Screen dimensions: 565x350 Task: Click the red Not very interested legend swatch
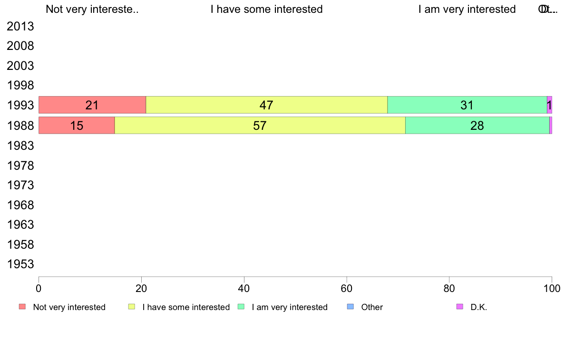[x=22, y=307]
